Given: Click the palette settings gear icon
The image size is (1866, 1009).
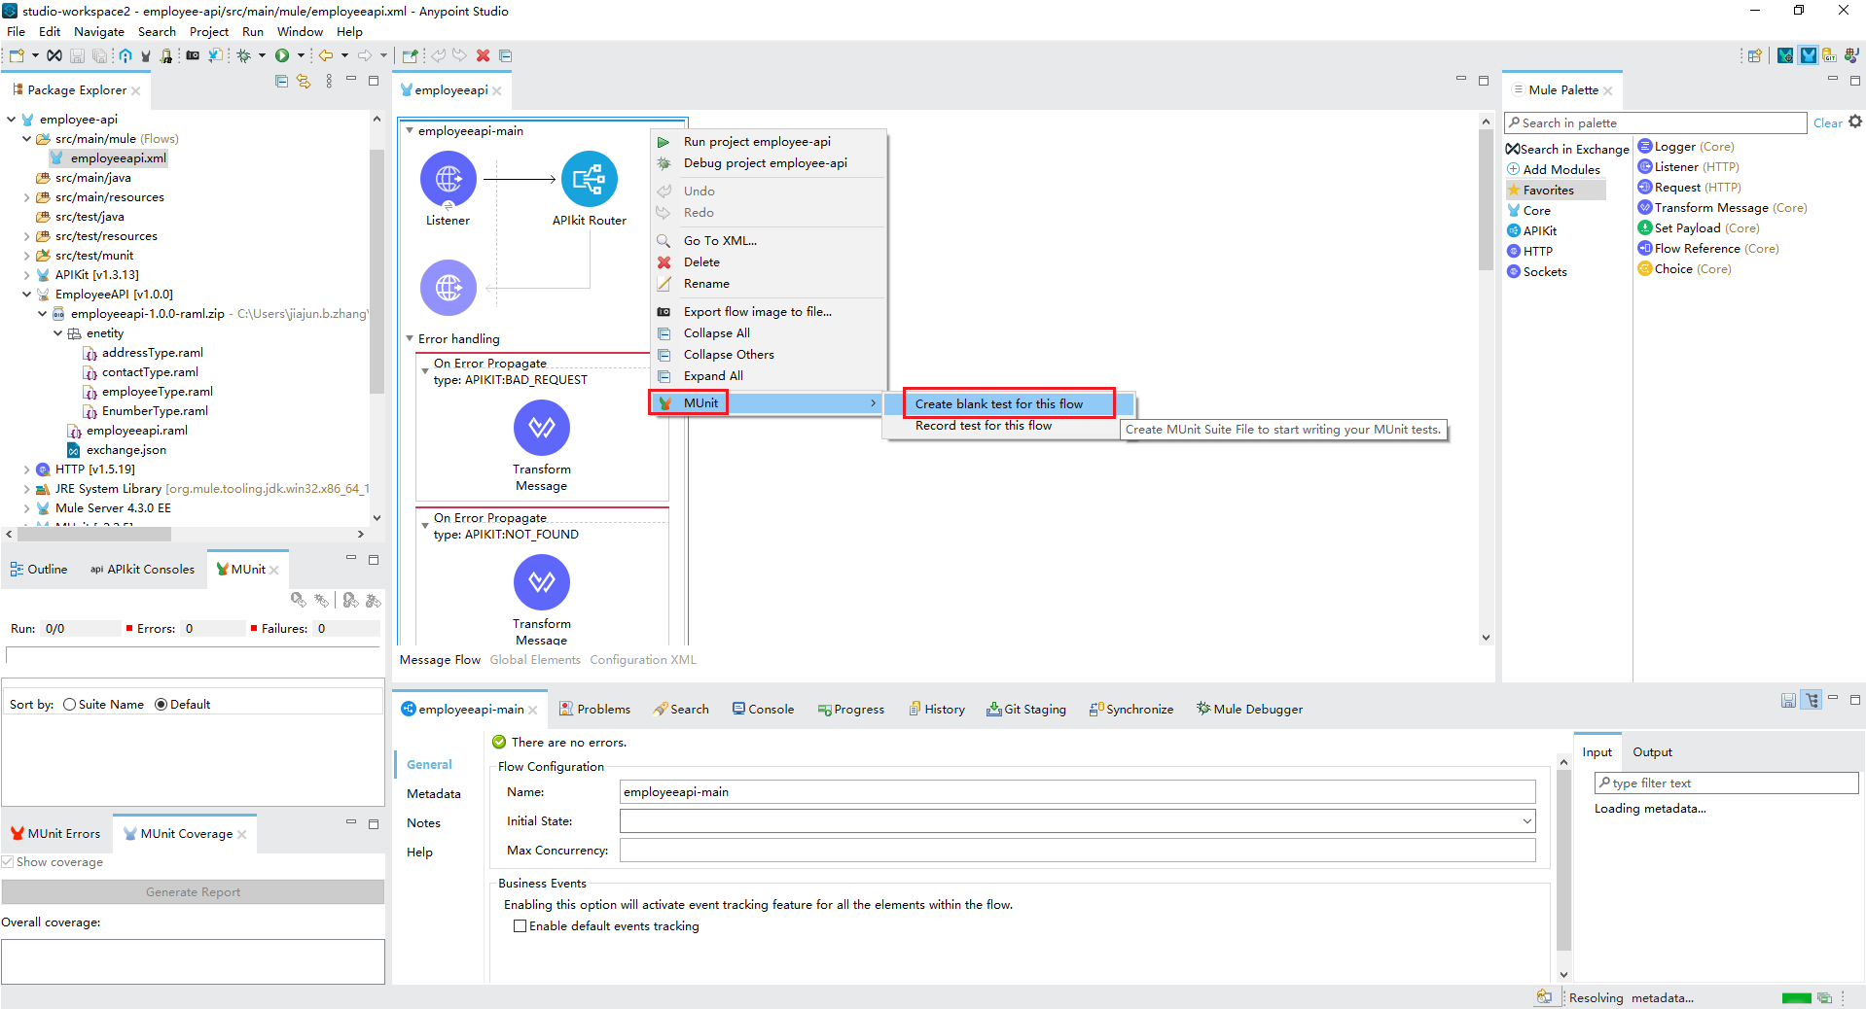Looking at the screenshot, I should [x=1854, y=122].
